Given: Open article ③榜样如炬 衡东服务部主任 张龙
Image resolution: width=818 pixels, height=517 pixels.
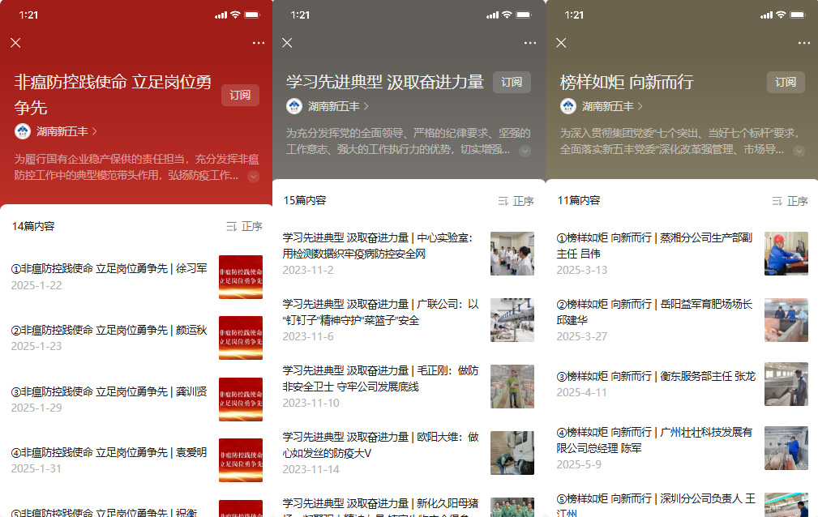Looking at the screenshot, I should tap(656, 376).
